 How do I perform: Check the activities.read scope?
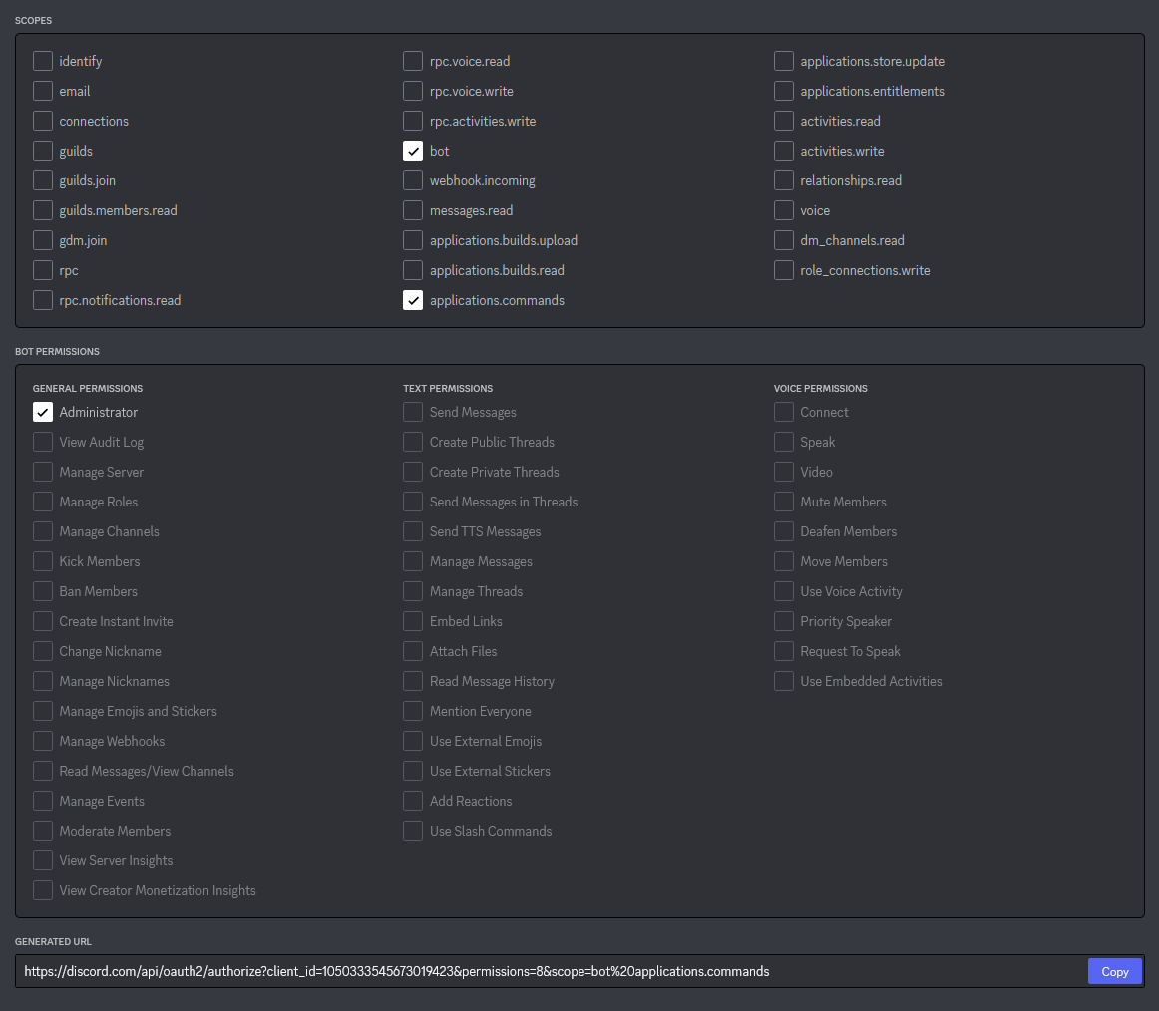(x=784, y=121)
